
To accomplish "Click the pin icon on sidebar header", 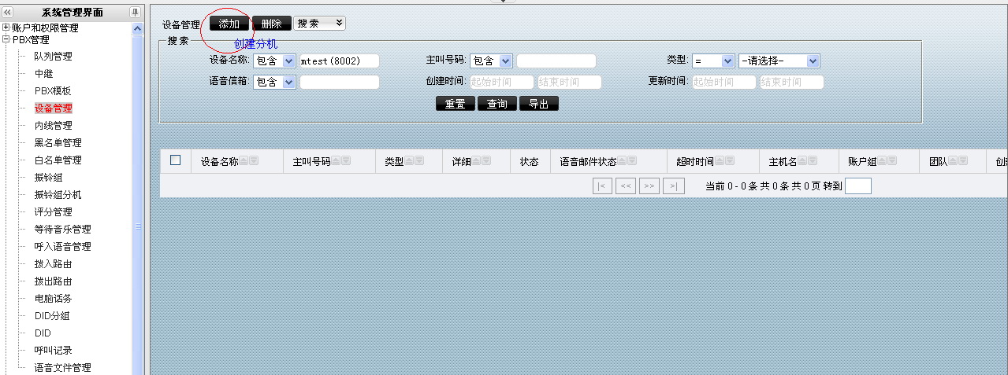I will coord(135,12).
